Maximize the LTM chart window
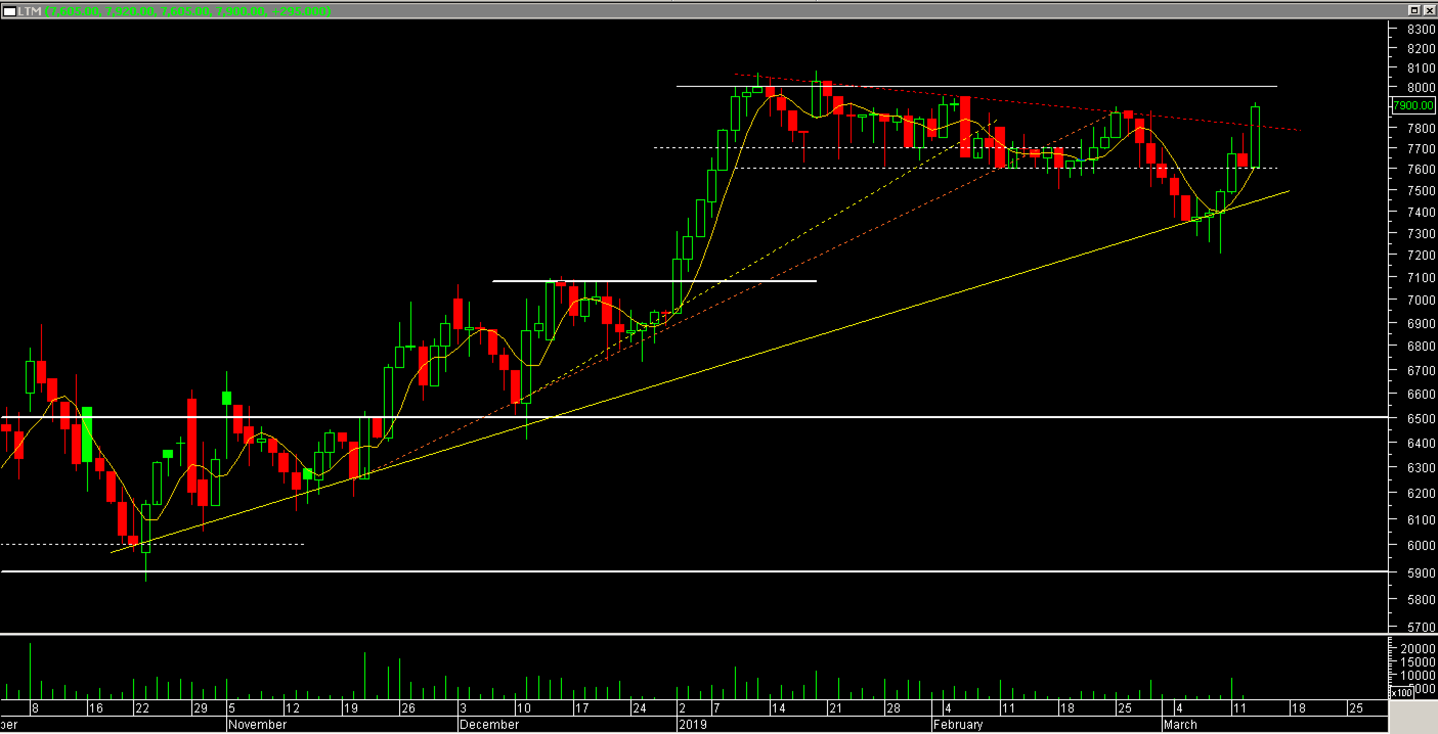This screenshot has width=1438, height=734. coord(1414,10)
